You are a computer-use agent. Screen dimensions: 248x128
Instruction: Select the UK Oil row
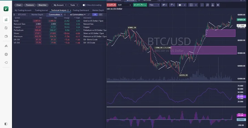click(60, 39)
